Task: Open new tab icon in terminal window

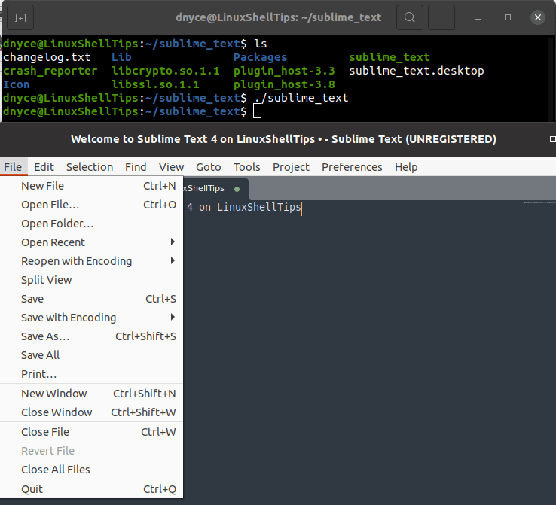Action: [x=20, y=17]
